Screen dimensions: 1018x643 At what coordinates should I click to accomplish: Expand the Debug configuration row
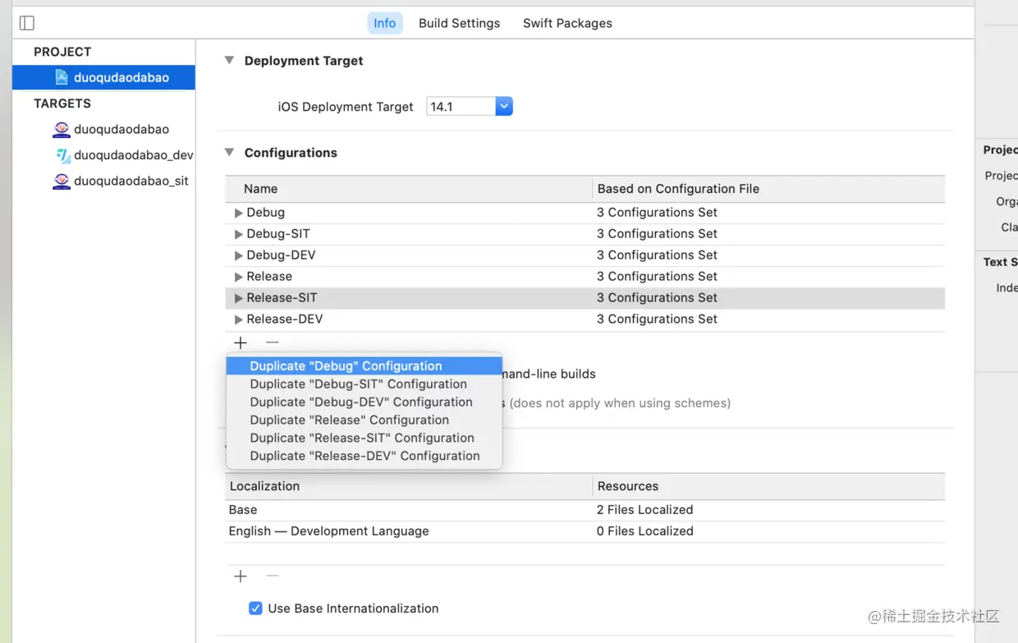[x=238, y=213]
